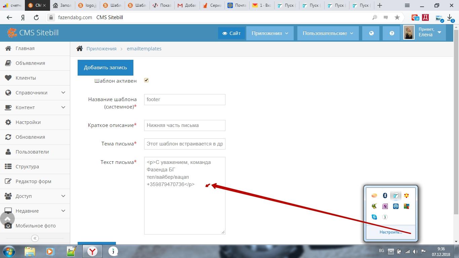Select Редактор форм in sidebar menu

pos(33,181)
